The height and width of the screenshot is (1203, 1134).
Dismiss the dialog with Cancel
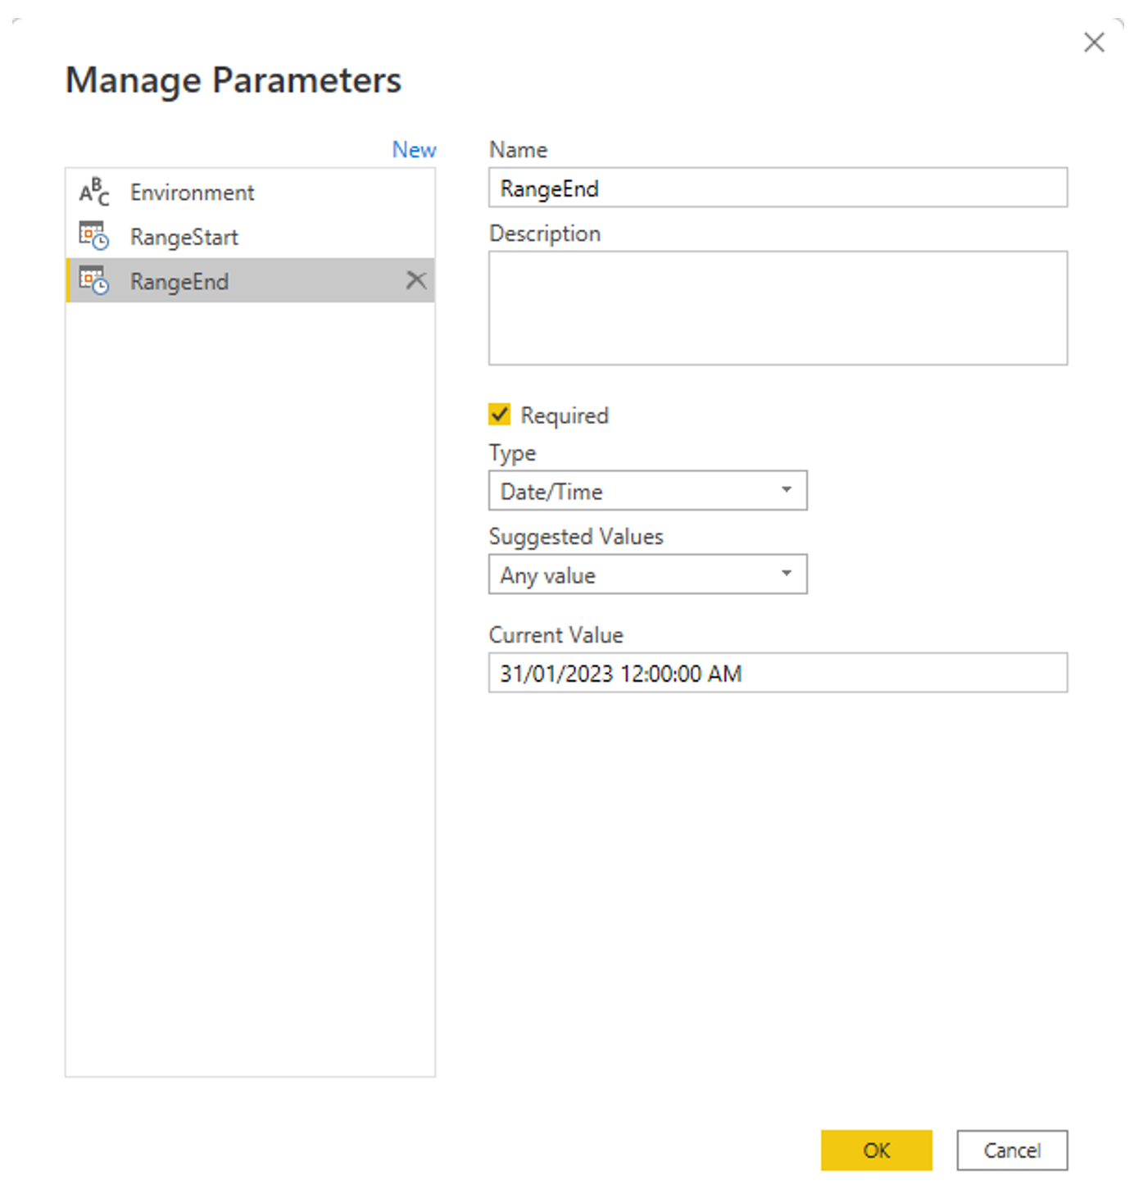point(1012,1150)
